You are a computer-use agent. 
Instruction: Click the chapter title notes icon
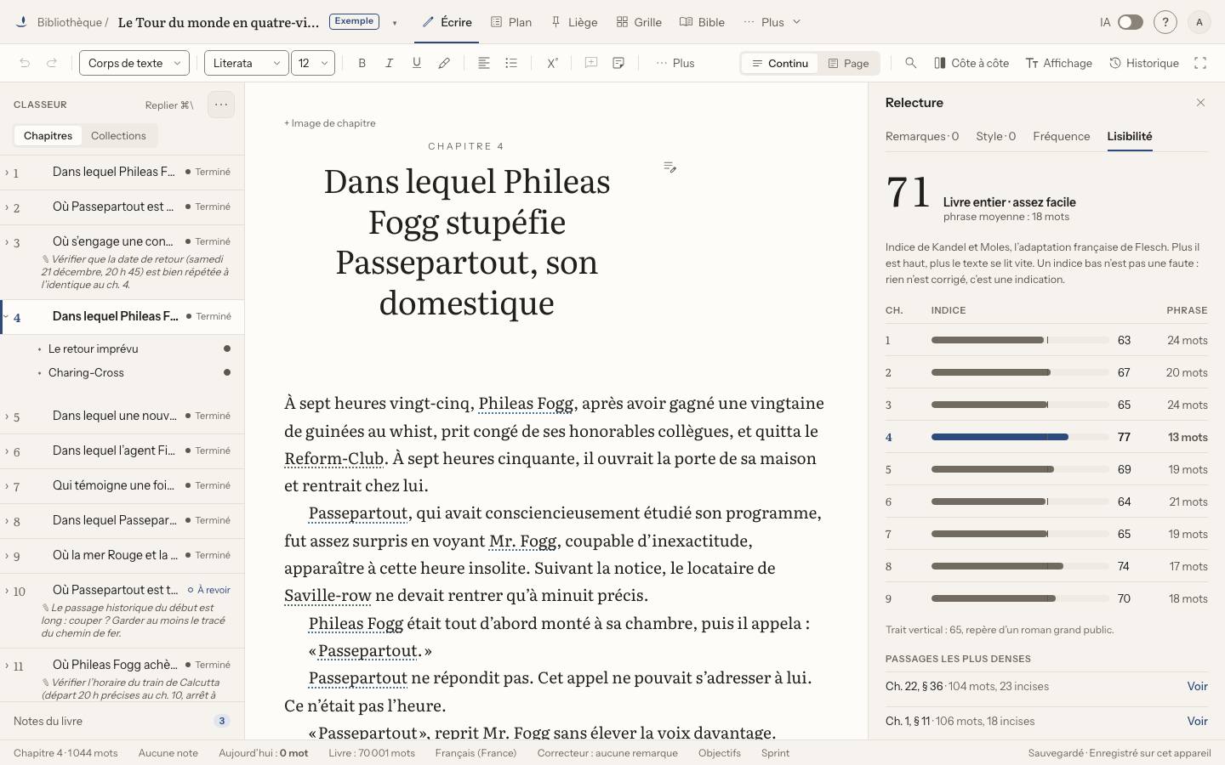click(x=670, y=167)
